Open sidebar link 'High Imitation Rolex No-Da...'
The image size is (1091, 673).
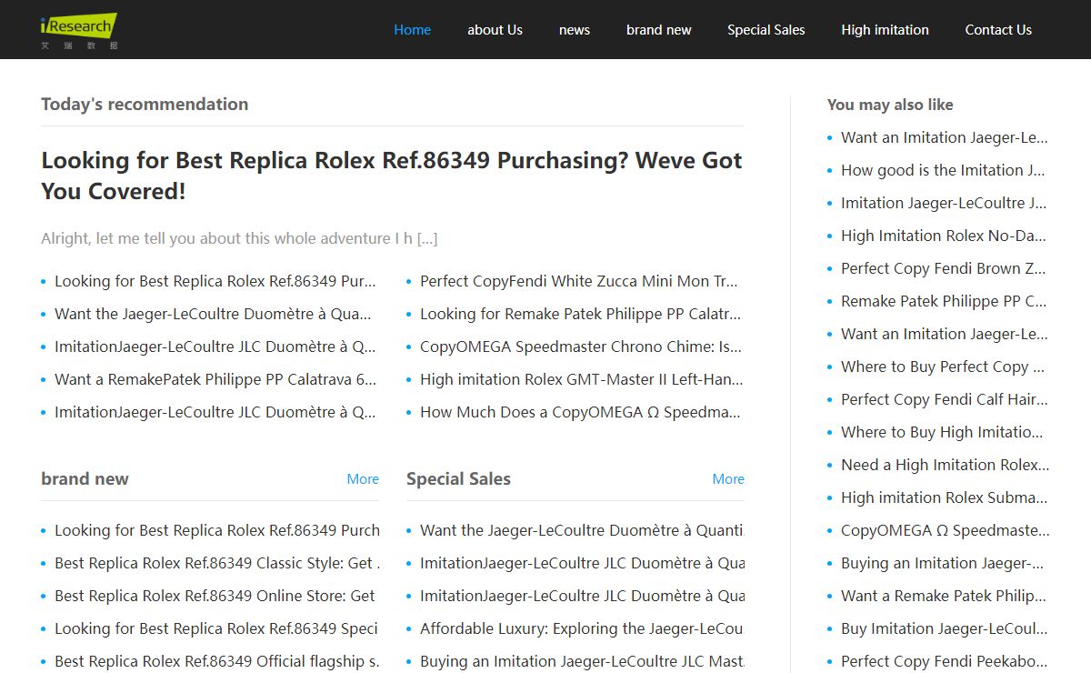944,236
